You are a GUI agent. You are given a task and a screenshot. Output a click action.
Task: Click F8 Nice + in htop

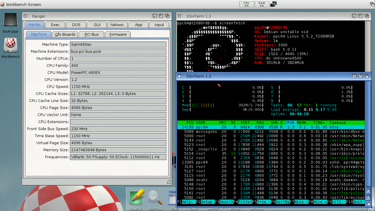[x=318, y=202]
